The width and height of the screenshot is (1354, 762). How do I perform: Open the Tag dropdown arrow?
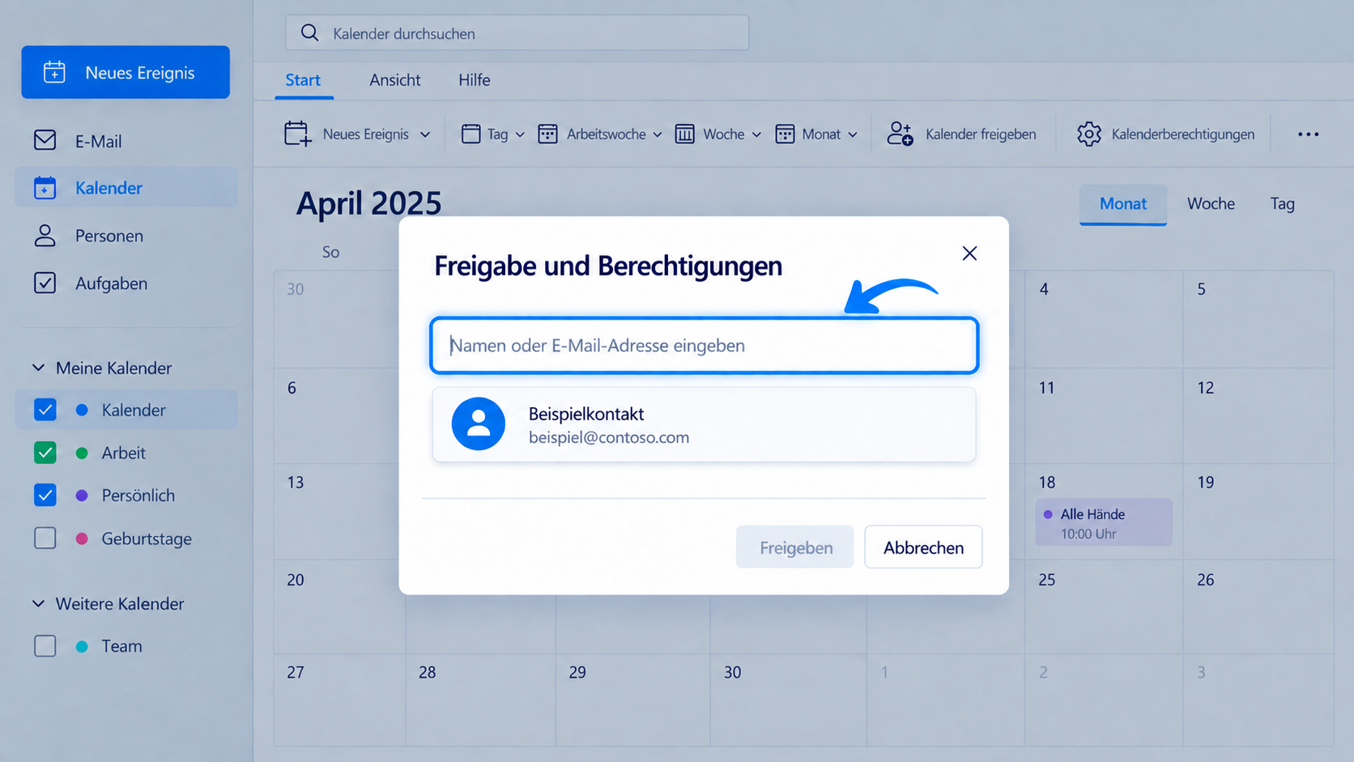[x=520, y=134]
